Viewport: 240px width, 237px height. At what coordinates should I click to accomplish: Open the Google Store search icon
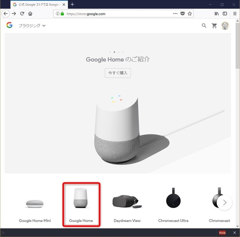click(x=204, y=26)
